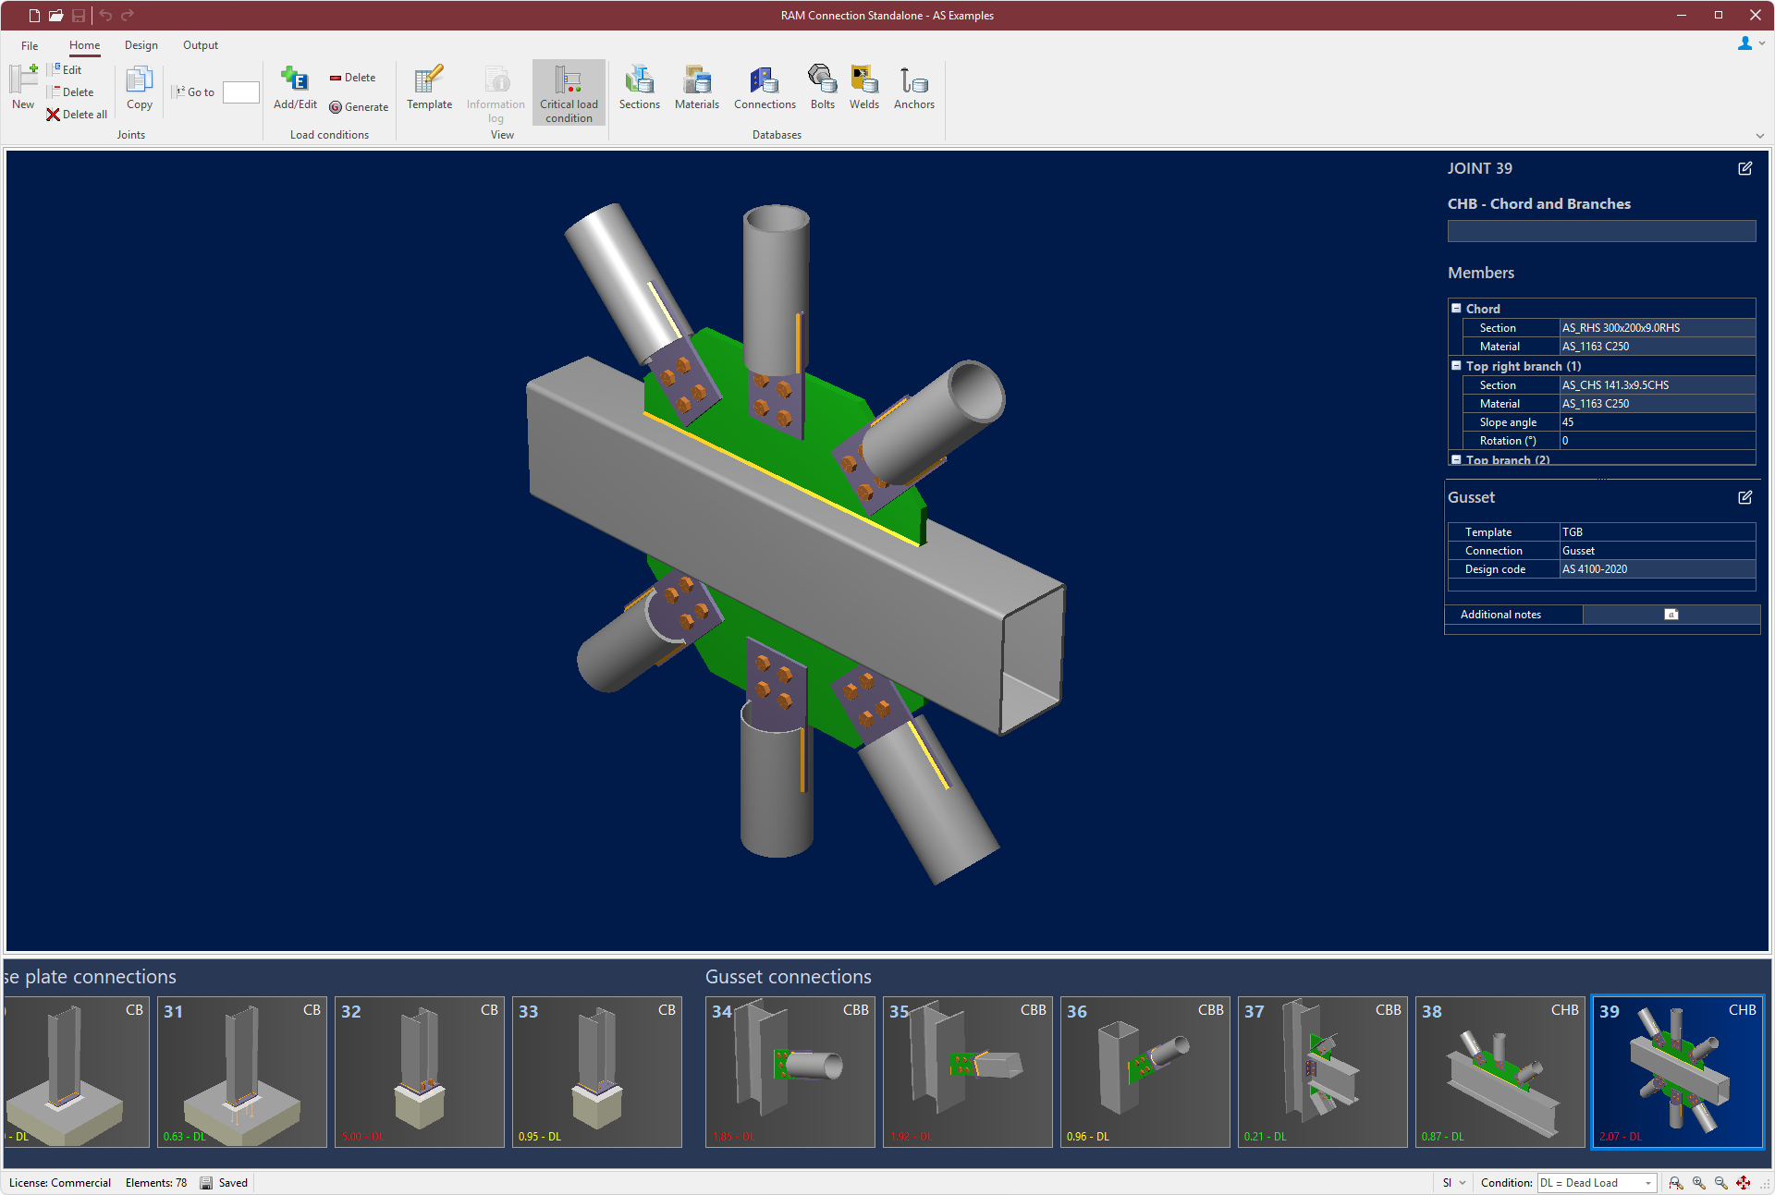This screenshot has height=1195, width=1775.
Task: Open the Output tab
Action: (x=200, y=45)
